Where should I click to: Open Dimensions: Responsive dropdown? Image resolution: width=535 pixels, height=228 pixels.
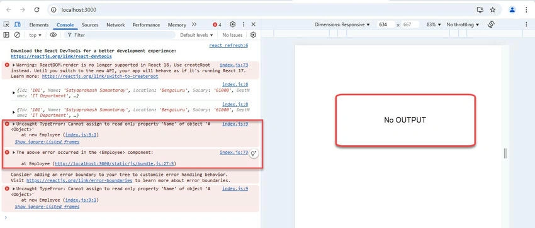[342, 25]
